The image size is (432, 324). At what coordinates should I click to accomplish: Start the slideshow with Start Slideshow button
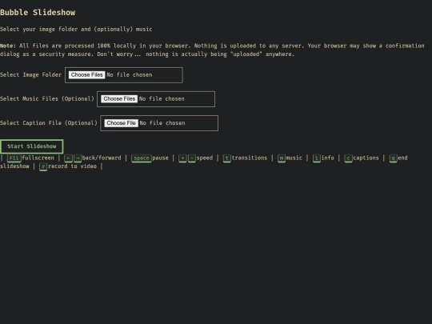tap(32, 146)
